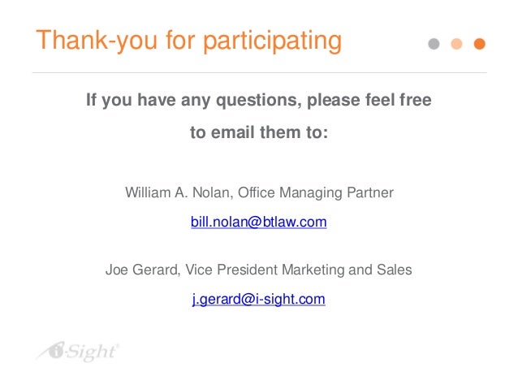Click 'Office Managing Partner' text

click(316, 192)
